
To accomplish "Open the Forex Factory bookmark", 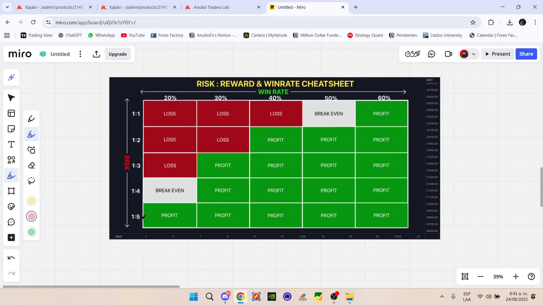I will point(167,35).
